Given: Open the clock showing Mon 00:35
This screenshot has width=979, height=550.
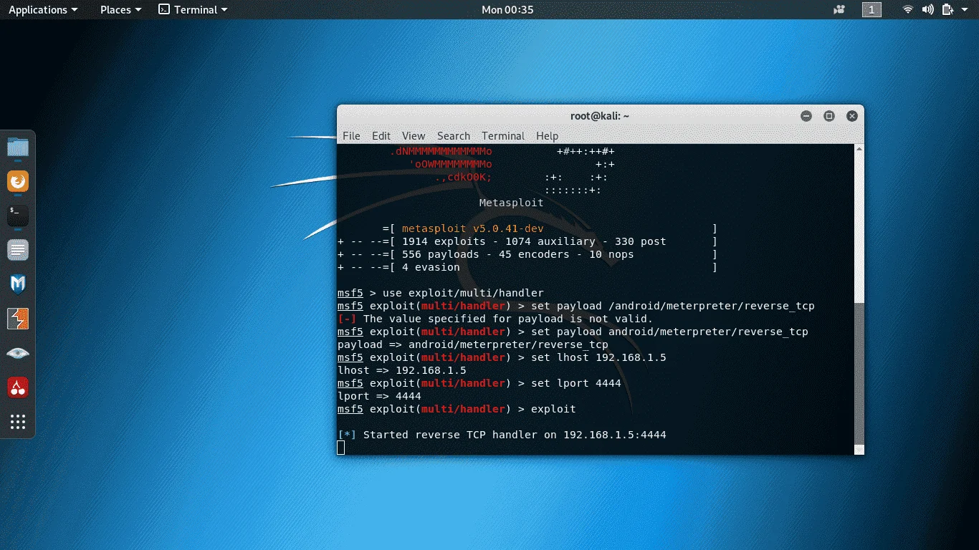Looking at the screenshot, I should (507, 10).
